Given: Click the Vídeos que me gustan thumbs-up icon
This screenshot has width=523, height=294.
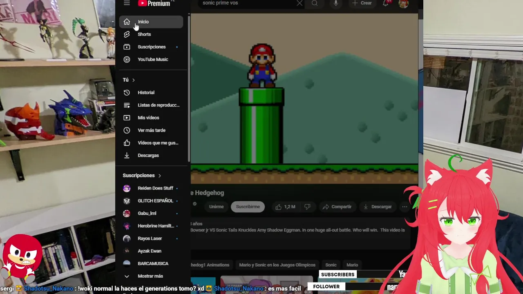Looking at the screenshot, I should click(x=127, y=143).
